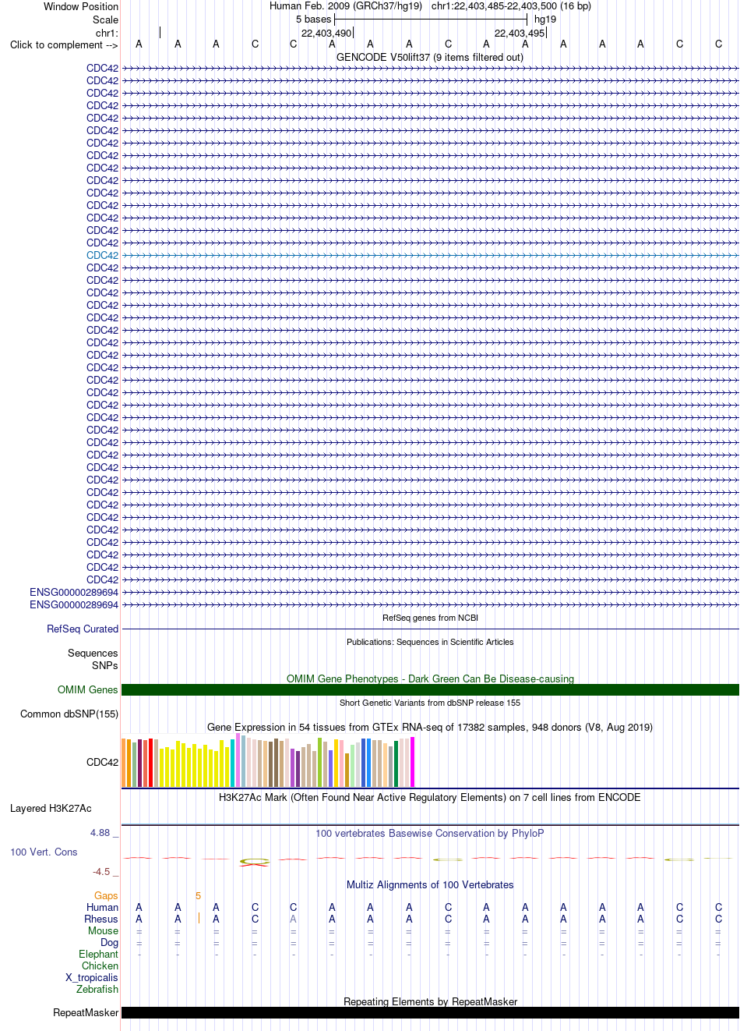Image resolution: width=740 pixels, height=1031 pixels.
Task: Click the hg19 label by scale bar
Action: click(x=545, y=19)
